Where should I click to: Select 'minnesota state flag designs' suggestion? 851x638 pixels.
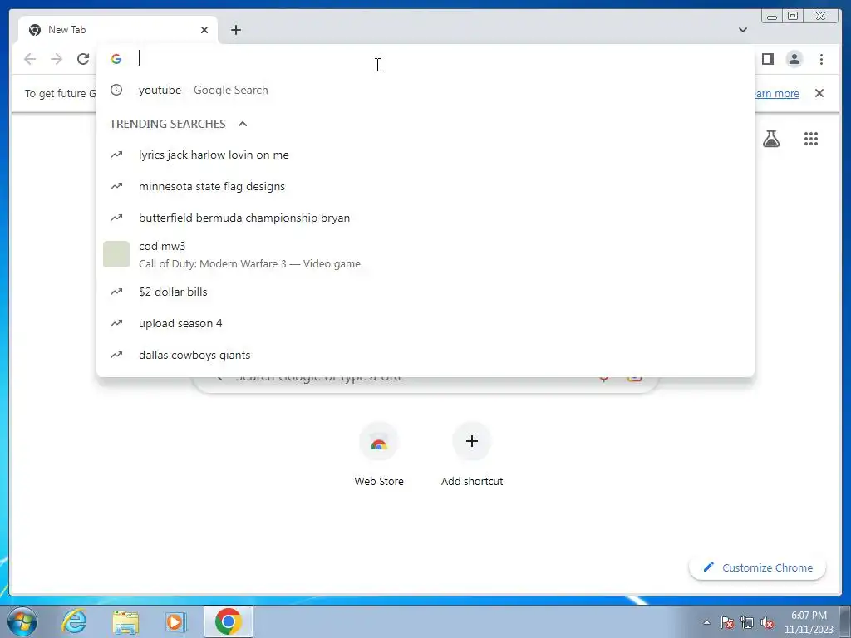click(x=425, y=186)
